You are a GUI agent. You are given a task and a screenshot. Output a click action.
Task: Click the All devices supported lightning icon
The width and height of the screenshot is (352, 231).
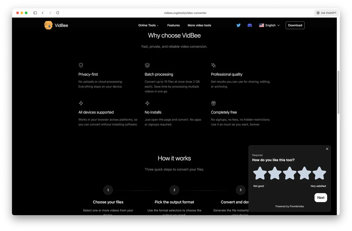pos(81,103)
